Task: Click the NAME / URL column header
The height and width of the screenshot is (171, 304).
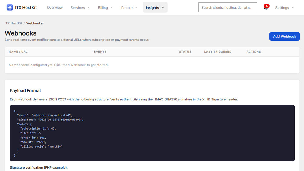Action: coord(18,52)
